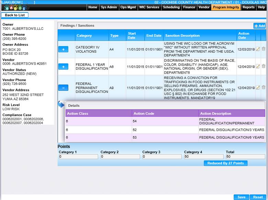Open the WIC Services menu
Viewport: 268px width, 200px height.
[x=149, y=7]
